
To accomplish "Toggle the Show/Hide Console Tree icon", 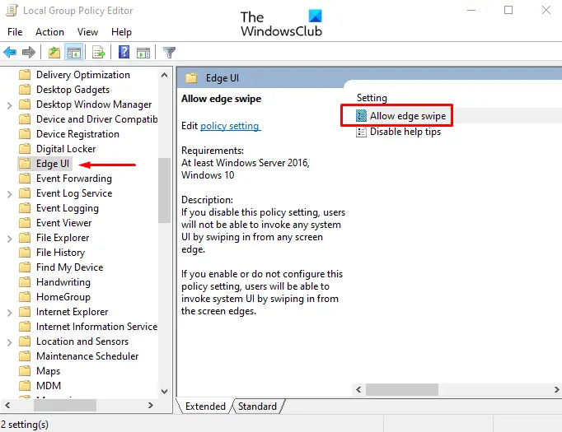I will click(74, 53).
